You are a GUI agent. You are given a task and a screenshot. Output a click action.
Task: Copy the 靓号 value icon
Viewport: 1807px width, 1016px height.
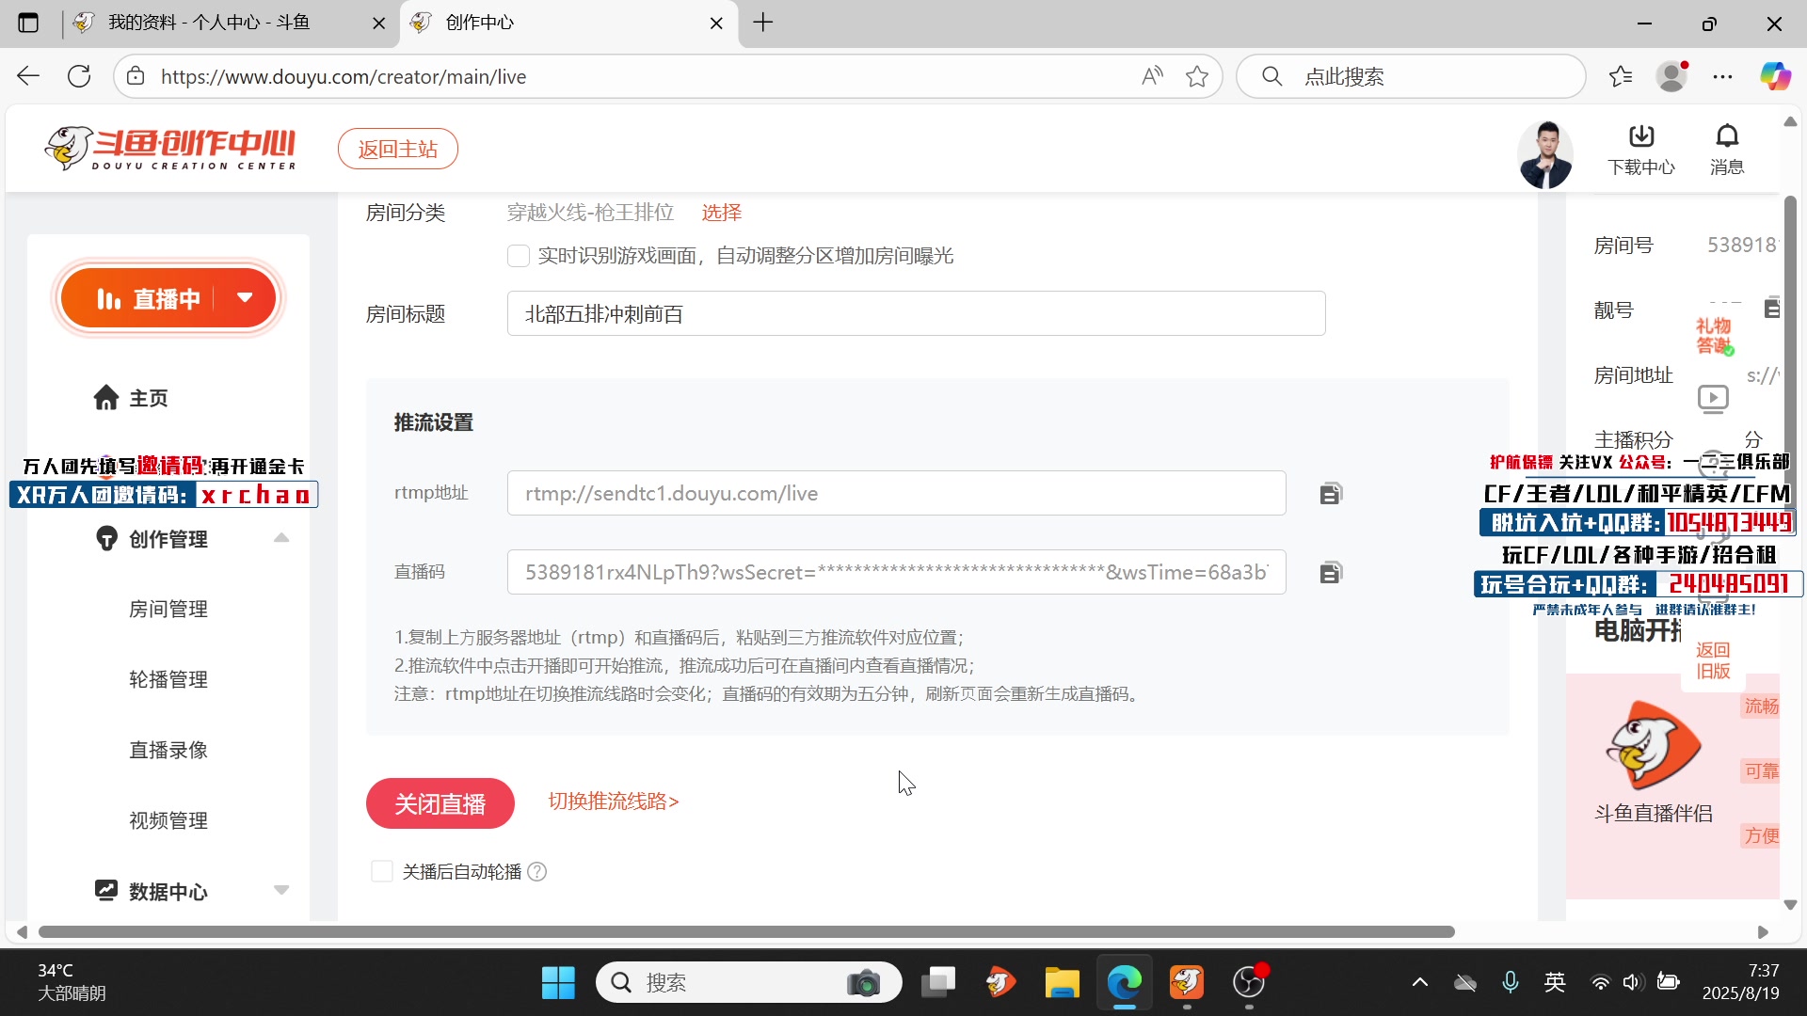[x=1772, y=309]
